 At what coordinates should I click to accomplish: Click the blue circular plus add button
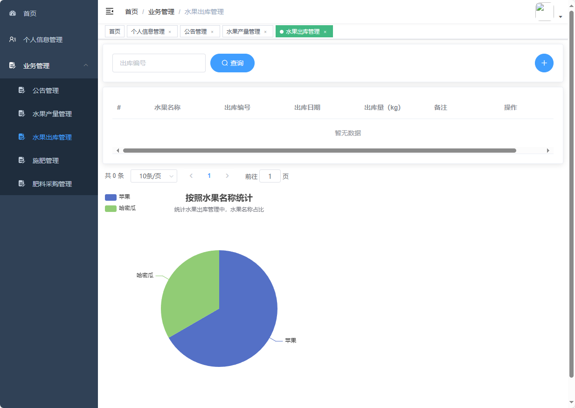[x=544, y=63]
